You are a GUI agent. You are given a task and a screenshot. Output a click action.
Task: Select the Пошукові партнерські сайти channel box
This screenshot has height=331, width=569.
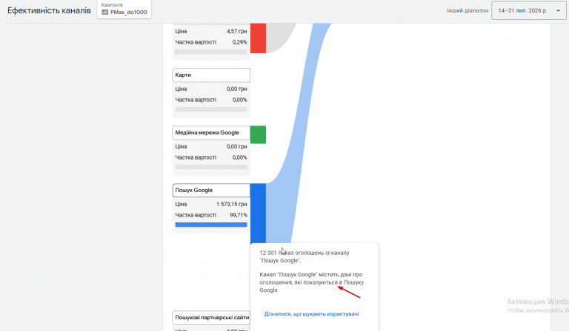point(211,317)
